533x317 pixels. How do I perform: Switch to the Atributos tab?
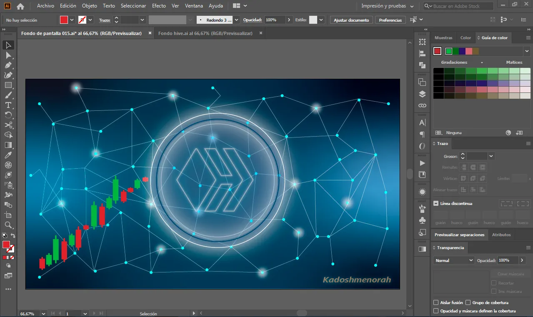[x=501, y=235]
